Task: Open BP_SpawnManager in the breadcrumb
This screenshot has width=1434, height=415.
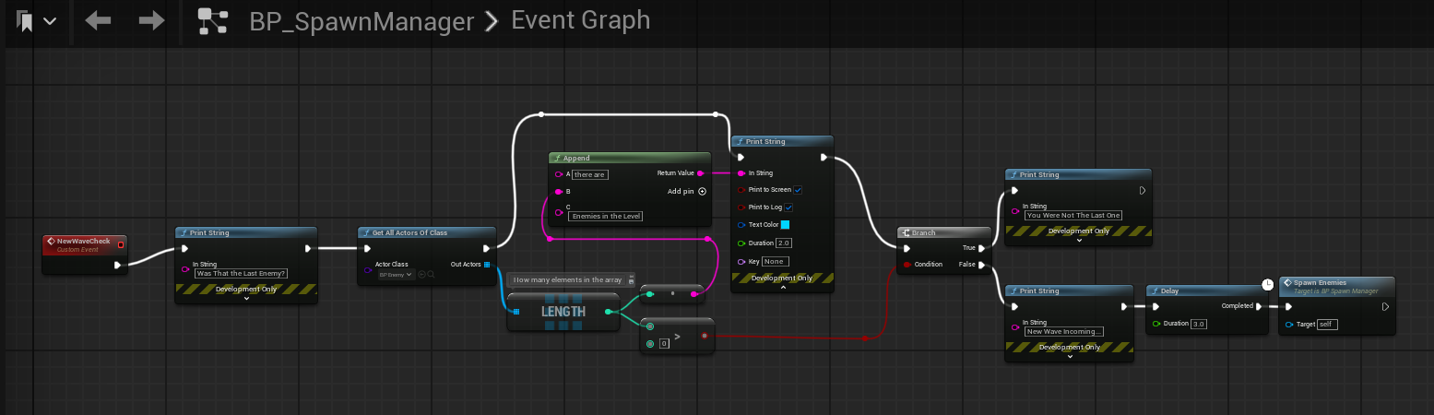Action: point(361,20)
